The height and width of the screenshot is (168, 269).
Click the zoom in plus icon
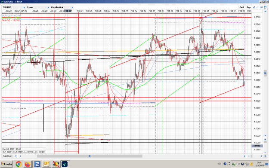261,156
